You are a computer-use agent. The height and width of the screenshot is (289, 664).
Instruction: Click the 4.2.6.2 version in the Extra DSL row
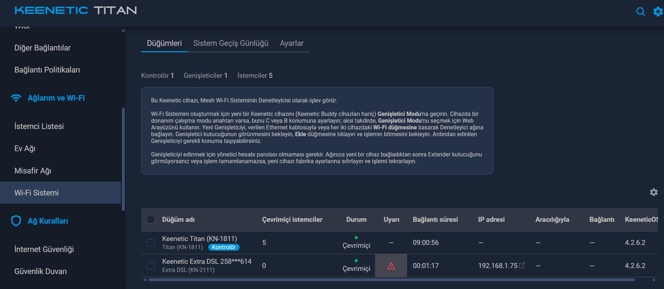[x=635, y=266]
